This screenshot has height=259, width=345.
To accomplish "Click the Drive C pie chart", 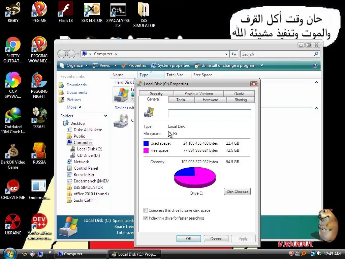I will click(x=195, y=177).
